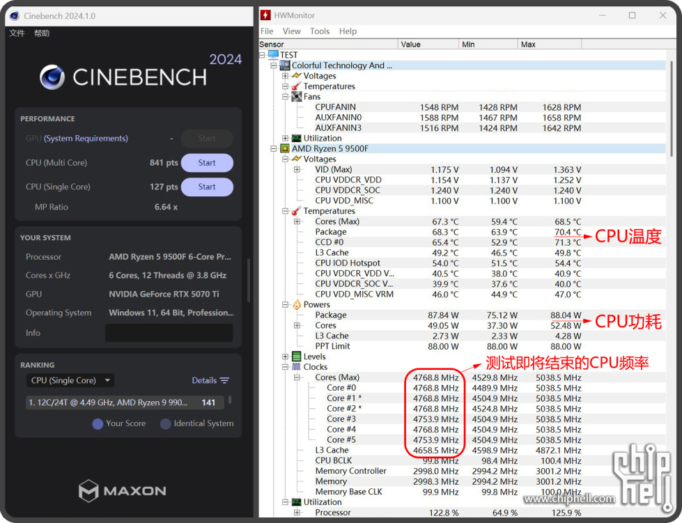Select the Your Score legend indicator
Viewport: 682px width, 523px height.
pyautogui.click(x=98, y=423)
